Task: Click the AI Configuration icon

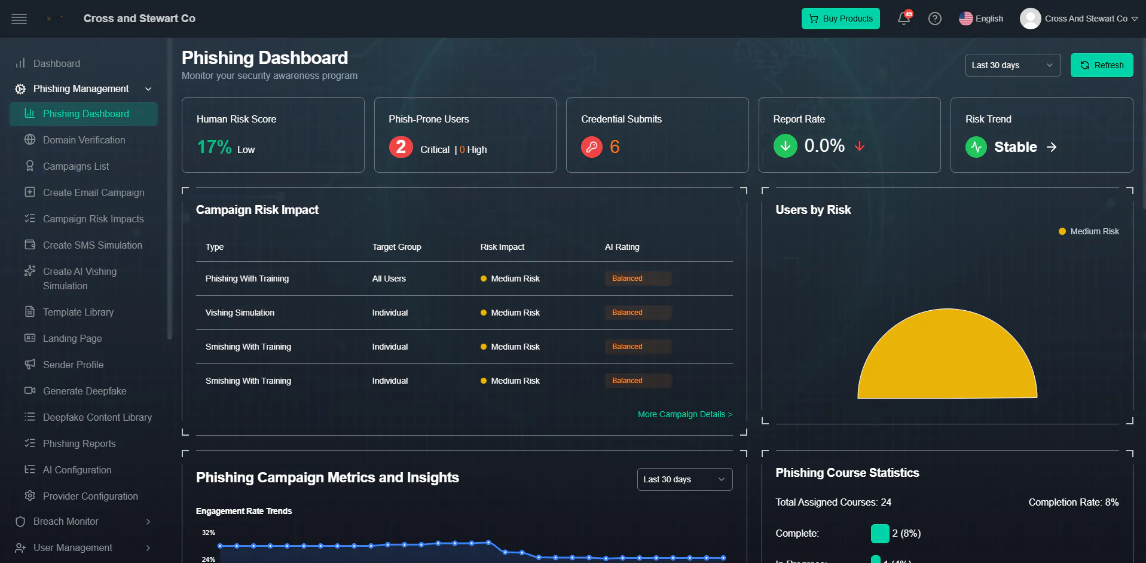Action: 30,470
